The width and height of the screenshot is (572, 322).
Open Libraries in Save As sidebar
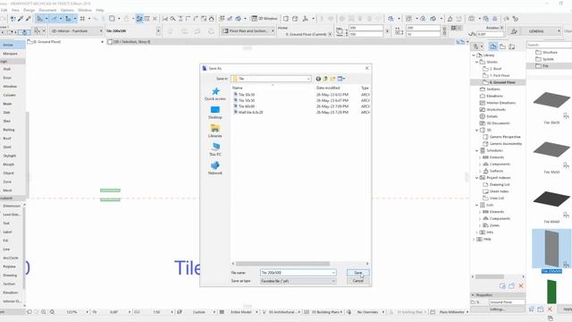[x=215, y=131]
